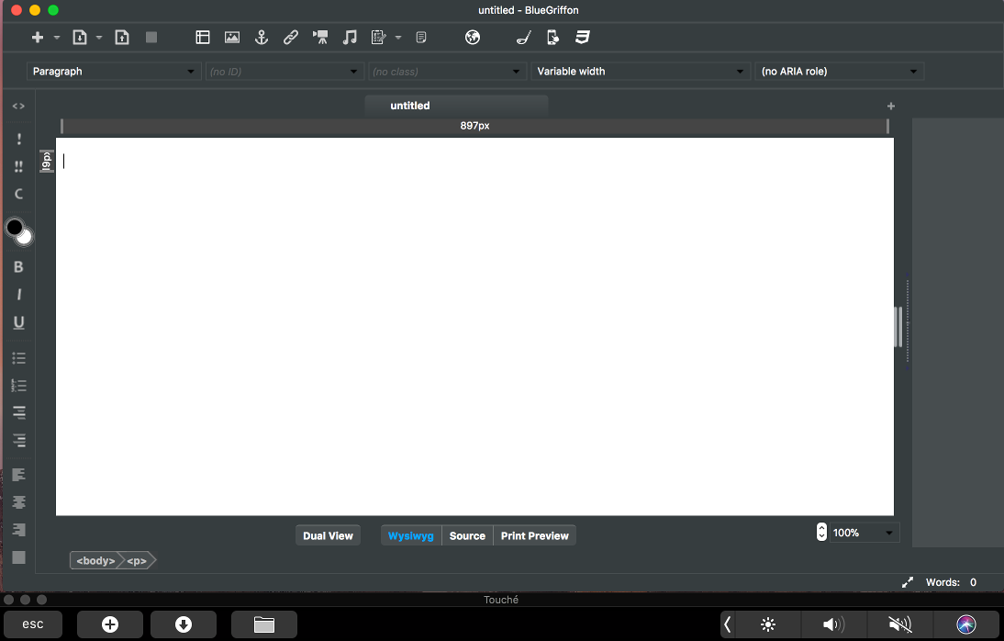
Task: Save the document with the save icon
Action: tap(122, 37)
